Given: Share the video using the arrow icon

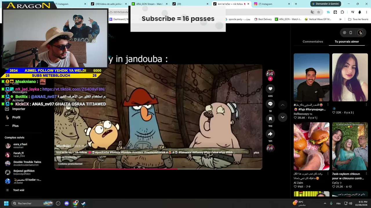Looking at the screenshot, I should click(x=270, y=134).
